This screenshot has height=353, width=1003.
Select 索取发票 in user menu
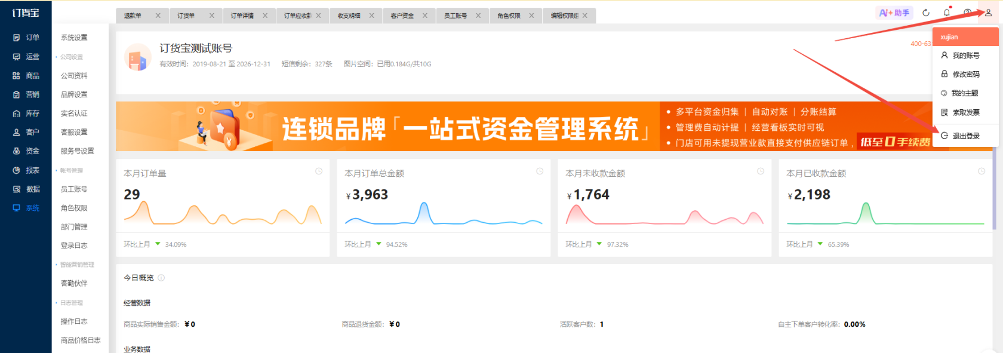coord(965,112)
